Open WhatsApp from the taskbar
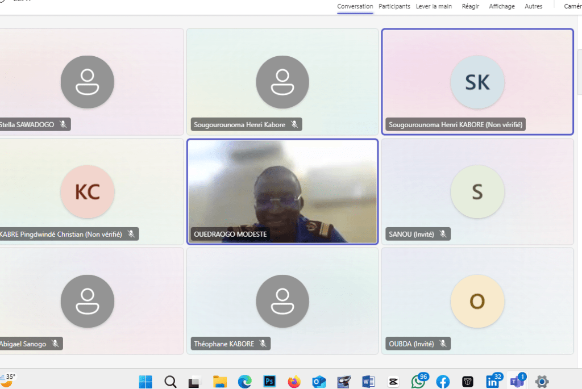The height and width of the screenshot is (389, 582). [x=418, y=382]
